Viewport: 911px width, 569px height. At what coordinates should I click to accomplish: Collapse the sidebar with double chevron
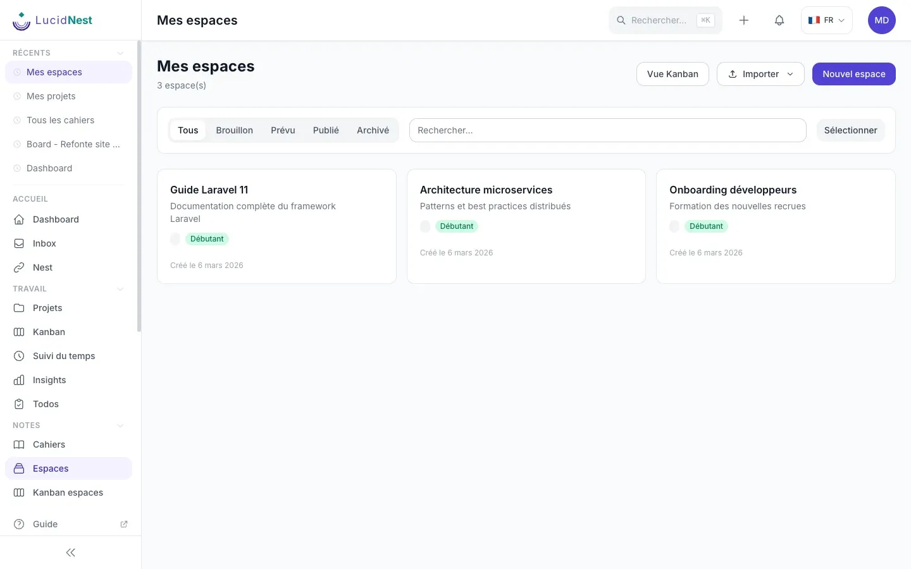point(71,553)
